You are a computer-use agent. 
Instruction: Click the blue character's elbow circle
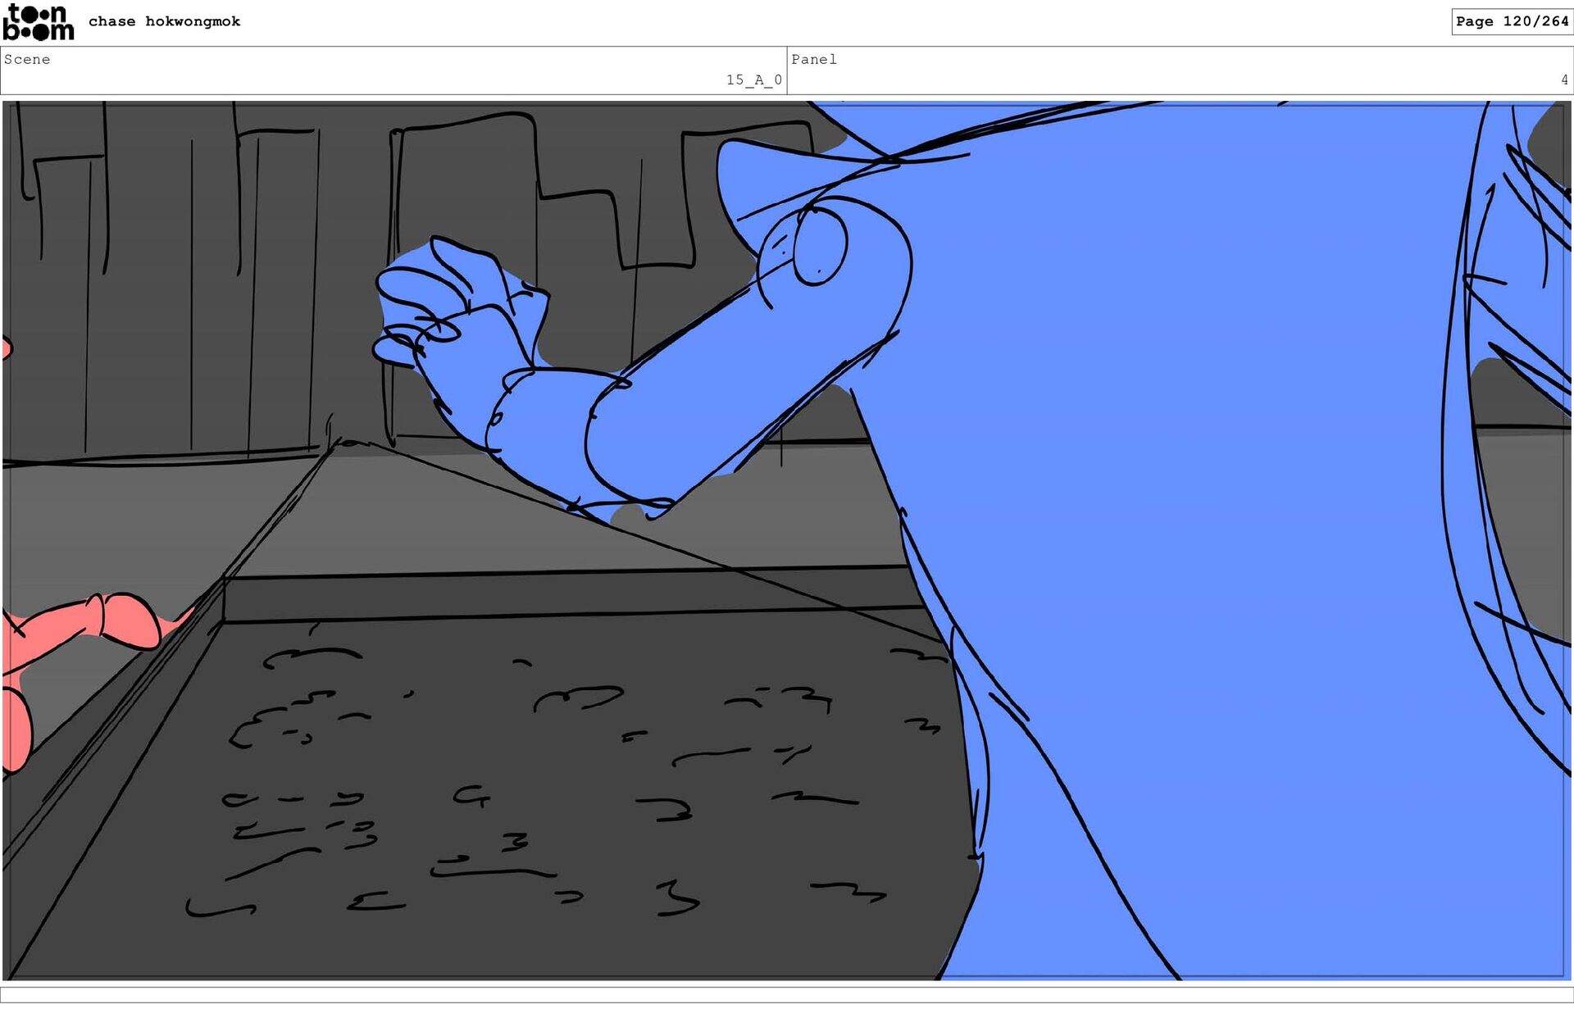tap(820, 246)
